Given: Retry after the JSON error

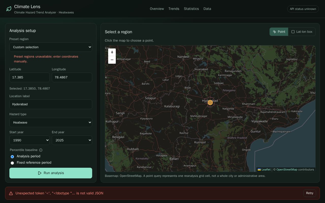Looking at the screenshot, I should click(x=310, y=193).
